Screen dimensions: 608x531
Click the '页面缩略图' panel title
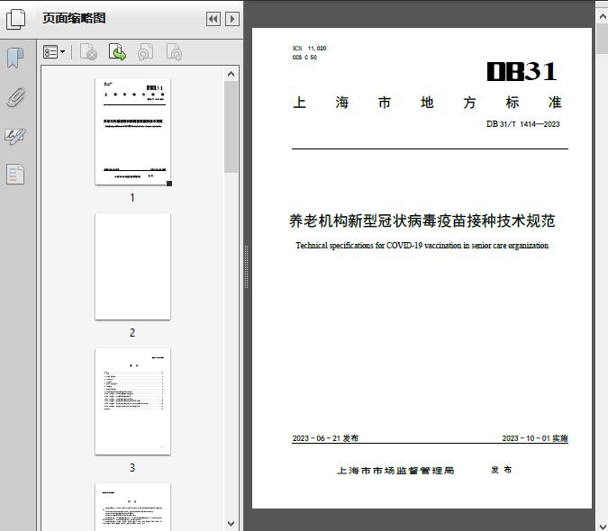coord(74,18)
